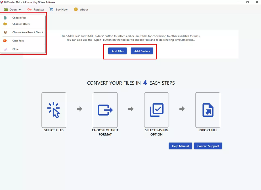Image resolution: width=261 pixels, height=190 pixels.
Task: Click the Select Saving Option checkbox icon
Action: tap(157, 110)
